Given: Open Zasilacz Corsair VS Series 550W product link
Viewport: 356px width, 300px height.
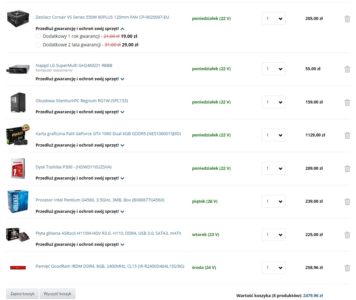Looking at the screenshot, I should pyautogui.click(x=102, y=17).
